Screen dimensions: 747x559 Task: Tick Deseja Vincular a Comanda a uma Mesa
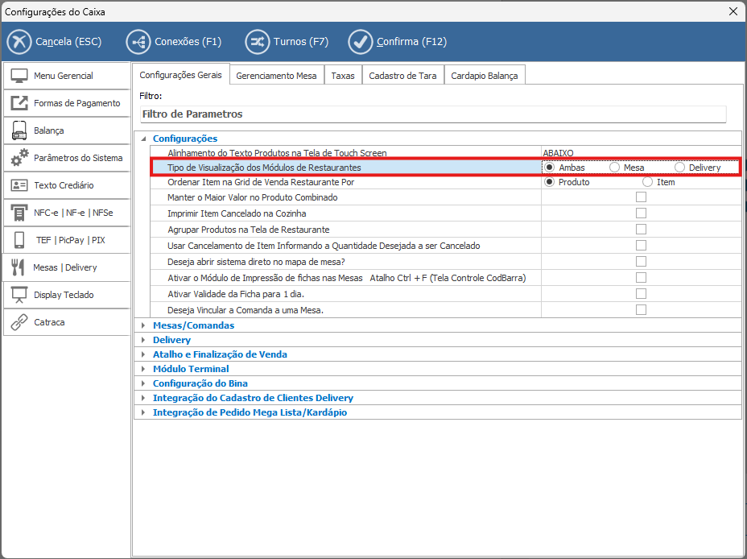(641, 310)
